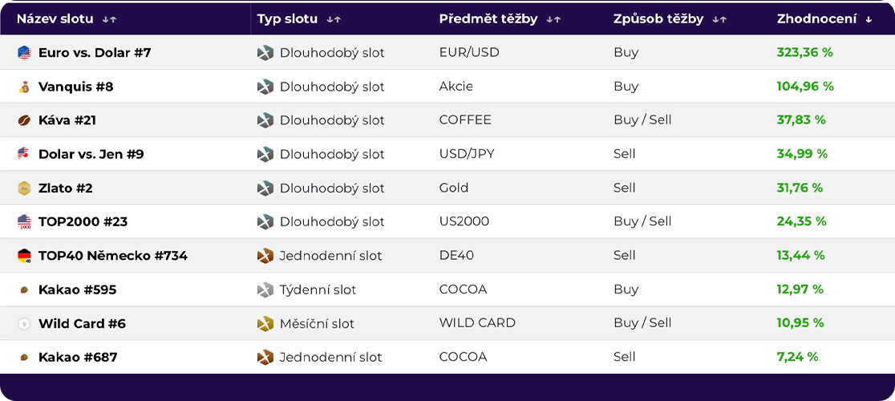Click the Euro vs. Dolar #7 flag icon
895x401 pixels.
(x=24, y=52)
